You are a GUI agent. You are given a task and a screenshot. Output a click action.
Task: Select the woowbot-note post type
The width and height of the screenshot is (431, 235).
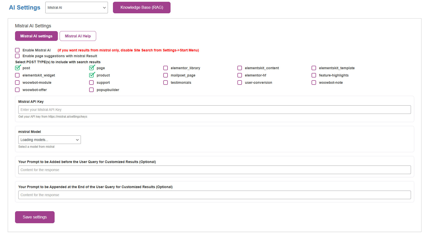tap(314, 83)
